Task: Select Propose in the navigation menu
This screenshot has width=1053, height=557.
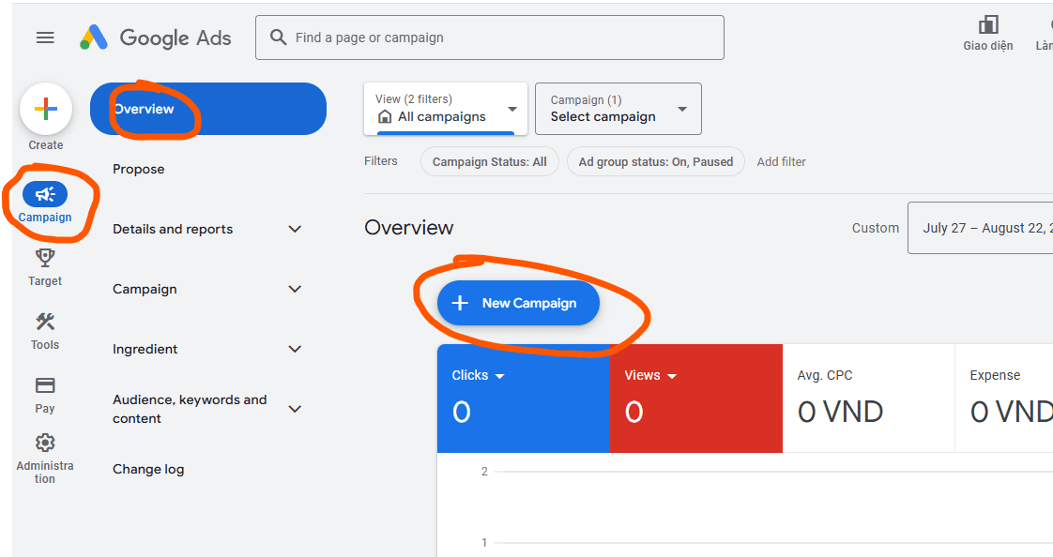Action: tap(138, 169)
